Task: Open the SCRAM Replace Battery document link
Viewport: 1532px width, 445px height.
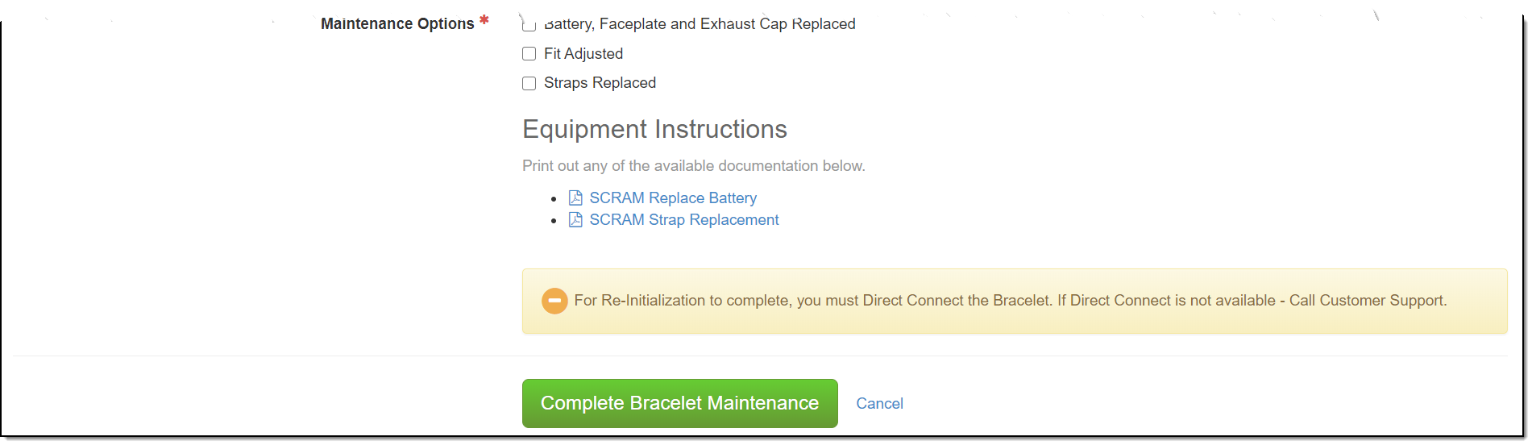Action: click(673, 198)
